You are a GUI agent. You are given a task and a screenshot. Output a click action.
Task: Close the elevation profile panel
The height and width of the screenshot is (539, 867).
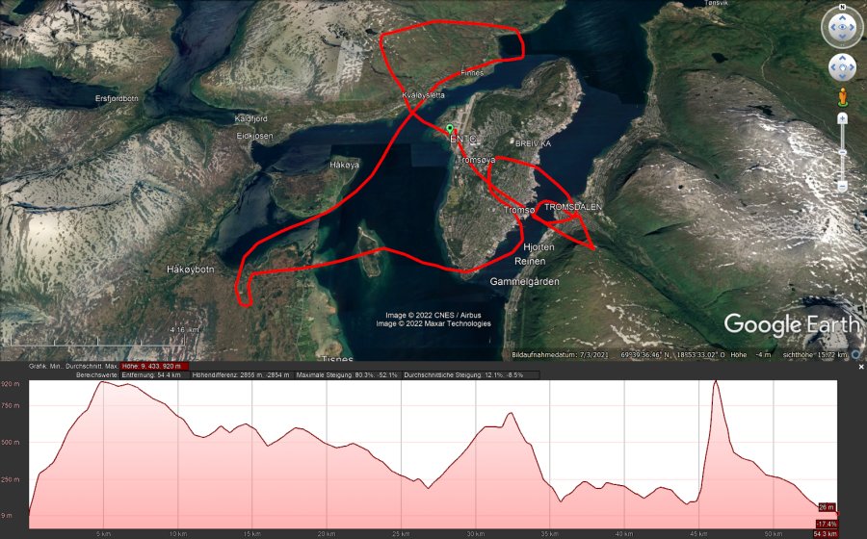[x=861, y=367]
